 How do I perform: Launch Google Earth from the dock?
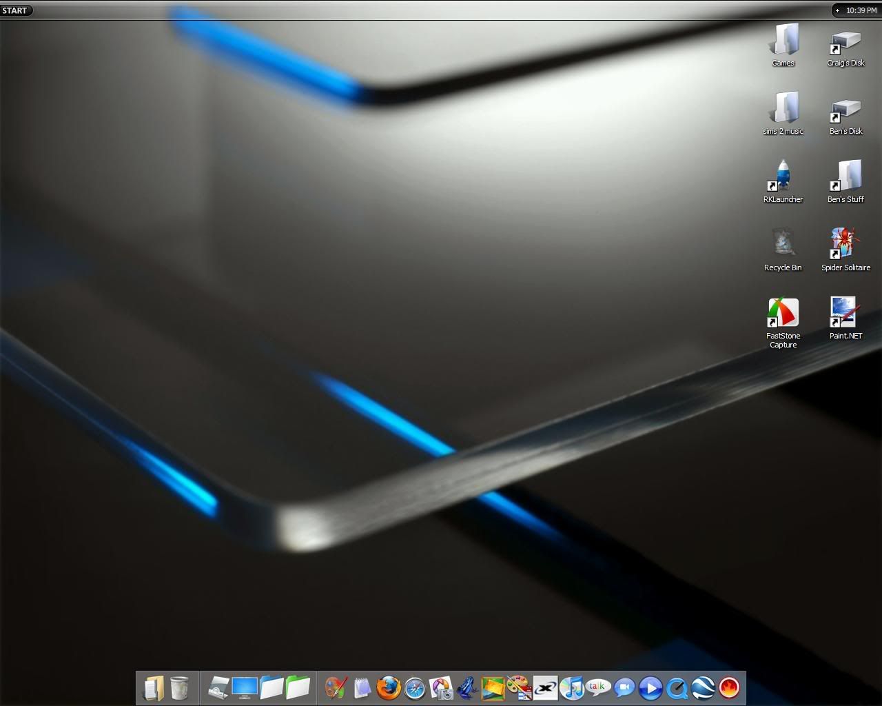(703, 687)
